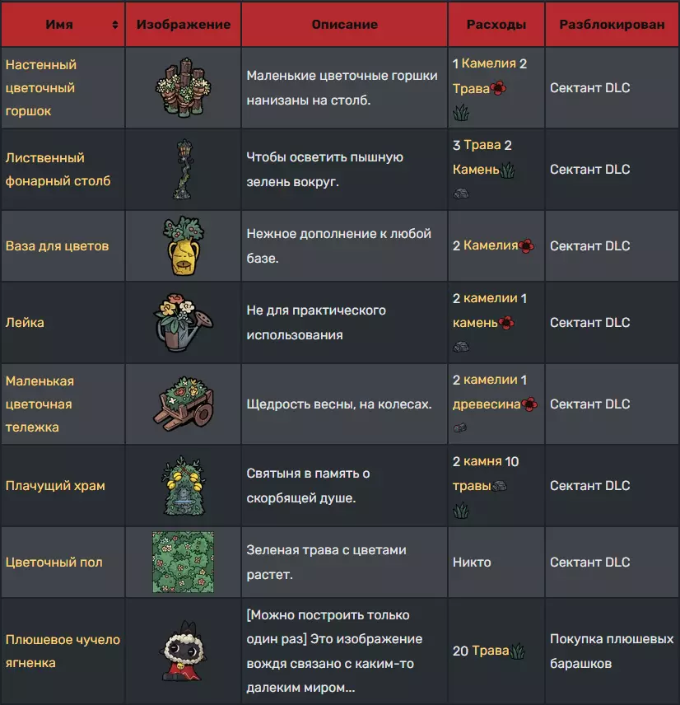The width and height of the screenshot is (680, 705).
Task: Click the flower floor tile image
Action: [183, 562]
